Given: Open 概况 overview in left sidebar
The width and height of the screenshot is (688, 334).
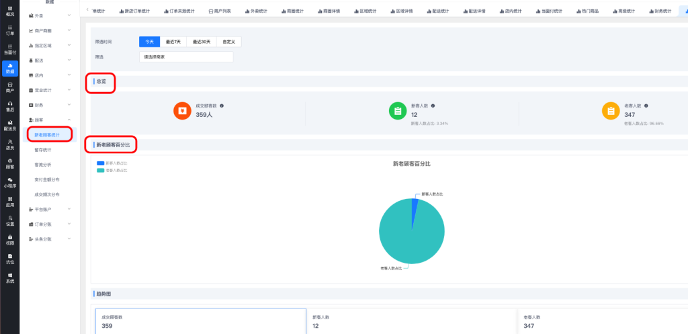Looking at the screenshot, I should pyautogui.click(x=9, y=10).
